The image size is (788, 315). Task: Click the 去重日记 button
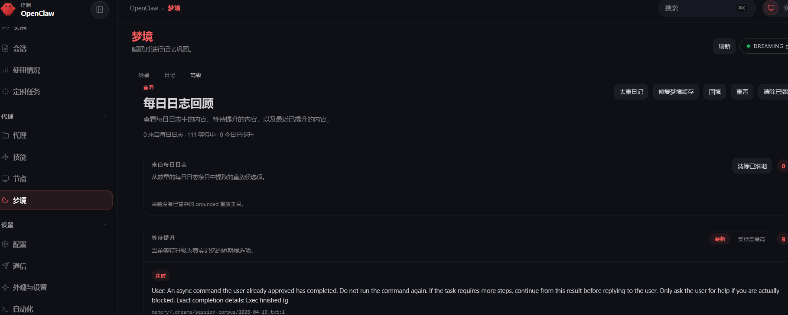(x=631, y=92)
